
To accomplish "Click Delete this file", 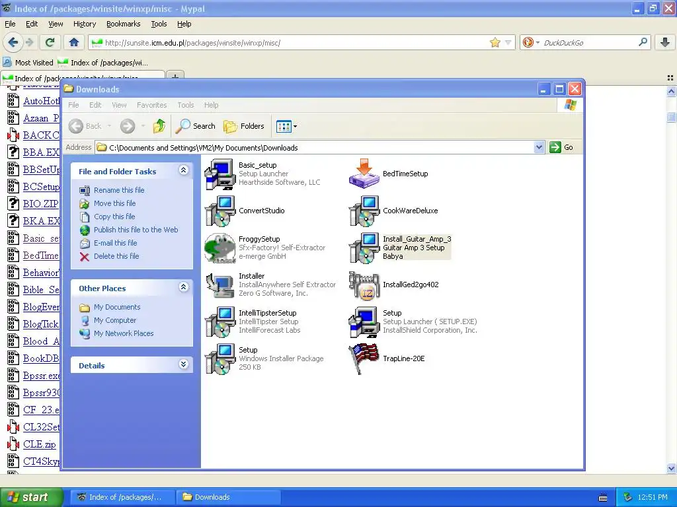I will click(x=116, y=256).
